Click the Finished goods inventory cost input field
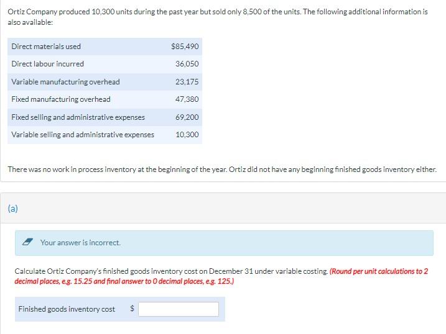This screenshot has height=334, width=446. (179, 309)
